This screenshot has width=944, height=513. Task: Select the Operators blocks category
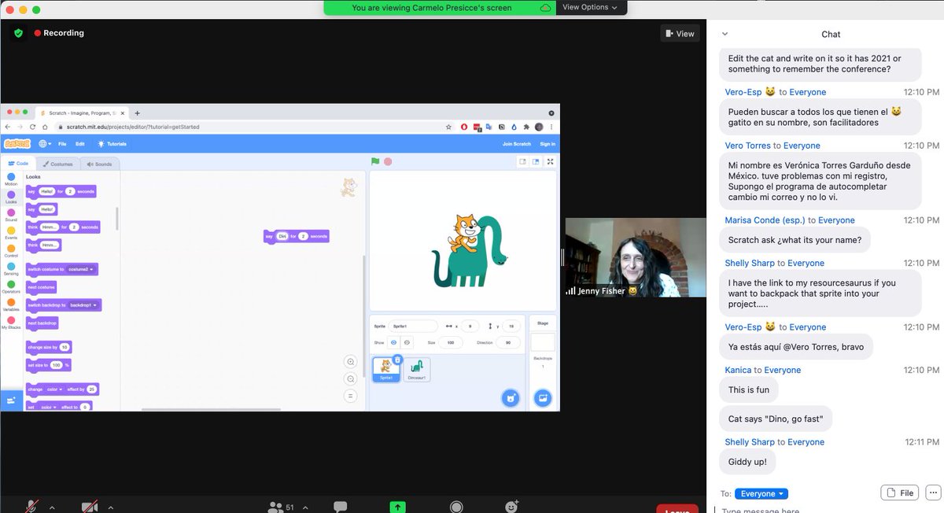tap(11, 286)
